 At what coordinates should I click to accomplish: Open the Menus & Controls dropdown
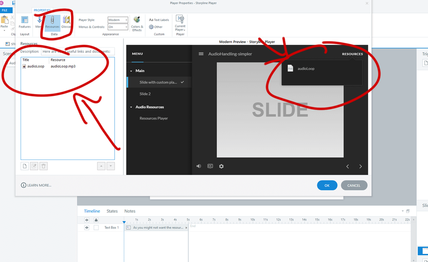(118, 27)
